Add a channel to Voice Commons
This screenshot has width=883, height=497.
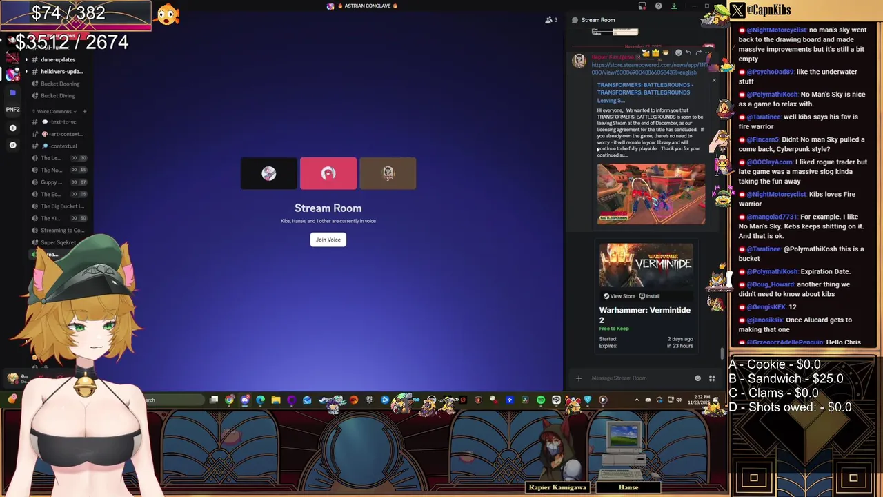point(84,111)
